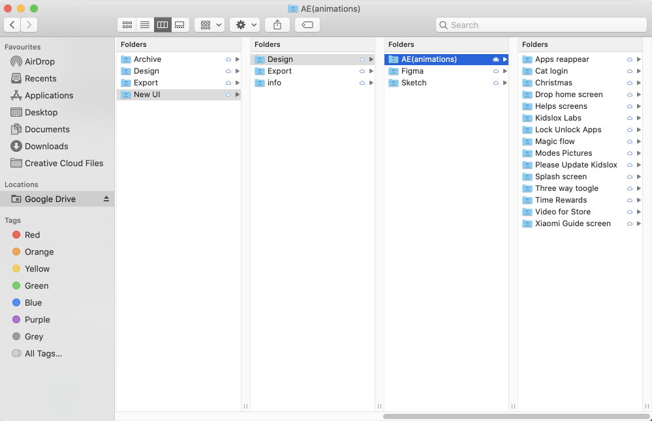Open AirDrop in the sidebar
Image resolution: width=652 pixels, height=421 pixels.
pos(39,61)
